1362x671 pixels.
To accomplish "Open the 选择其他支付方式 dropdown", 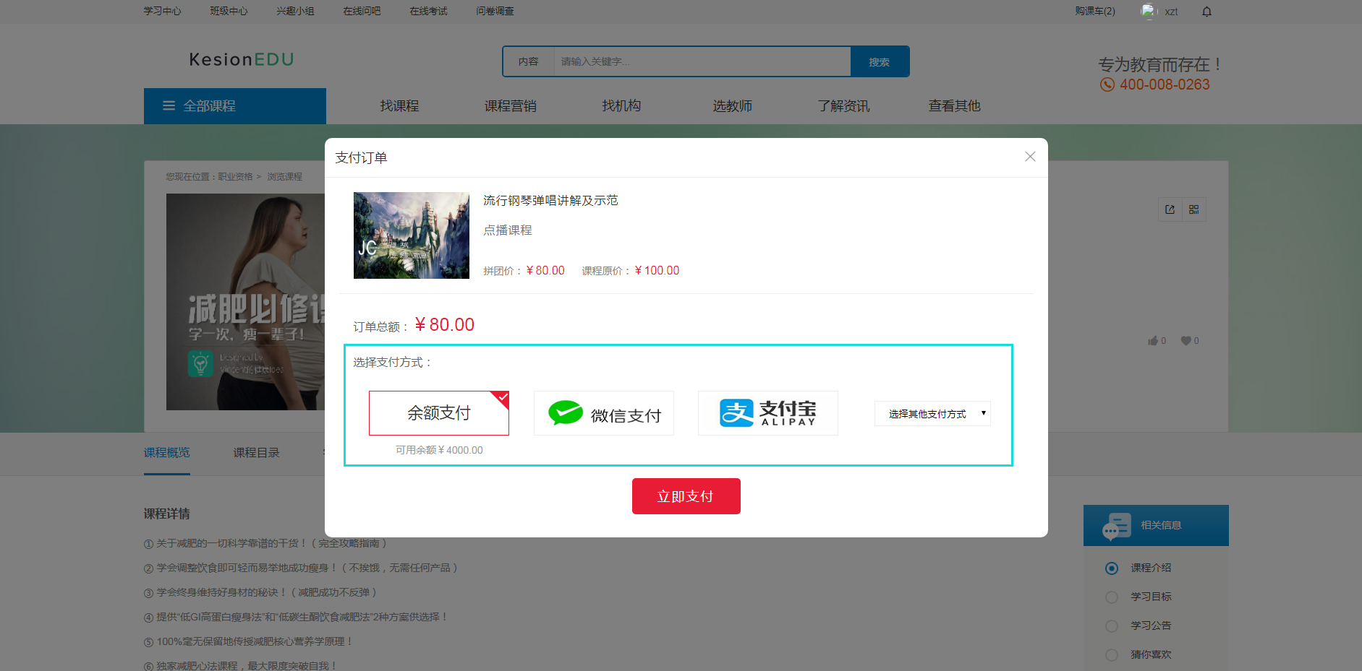I will click(932, 413).
